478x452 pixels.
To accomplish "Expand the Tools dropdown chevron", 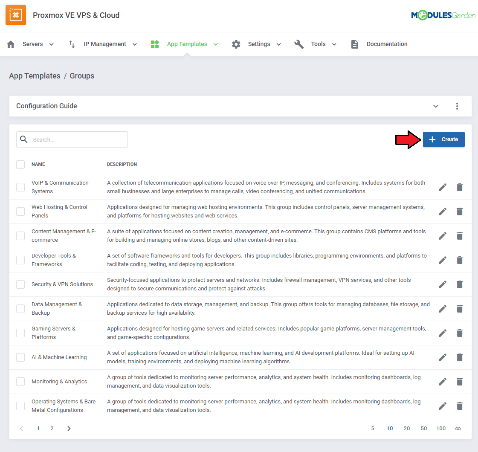I will tap(334, 44).
